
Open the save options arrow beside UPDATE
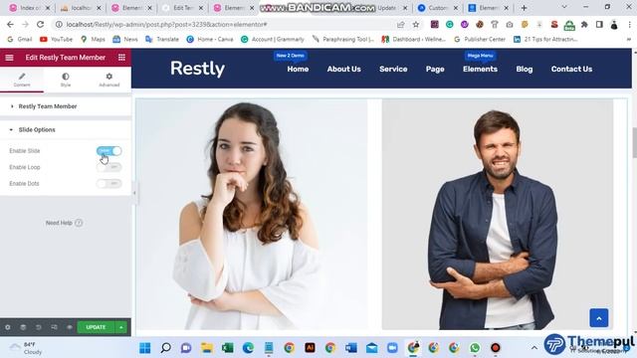coord(121,327)
